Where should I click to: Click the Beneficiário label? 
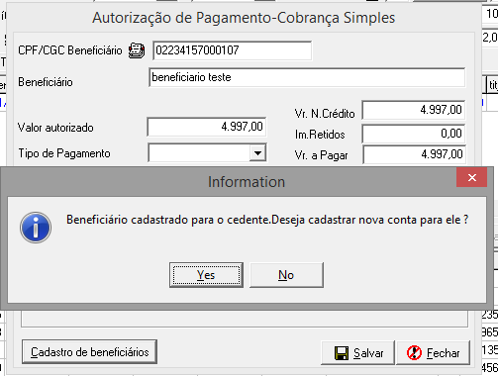coord(46,82)
